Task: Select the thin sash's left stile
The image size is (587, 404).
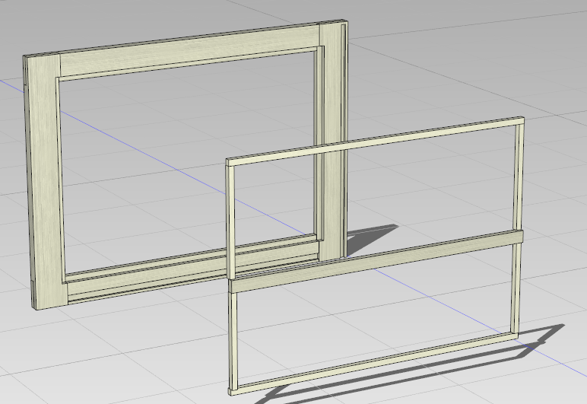Action: (x=232, y=277)
